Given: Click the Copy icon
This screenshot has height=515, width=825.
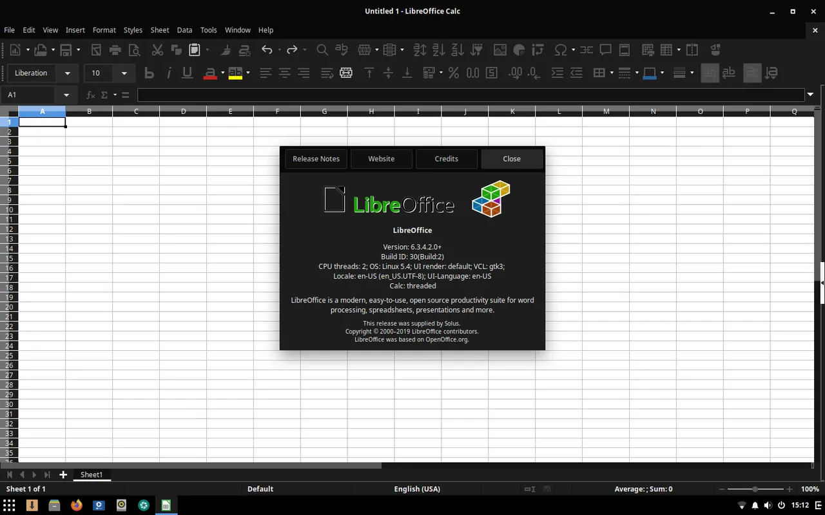Looking at the screenshot, I should (x=176, y=50).
